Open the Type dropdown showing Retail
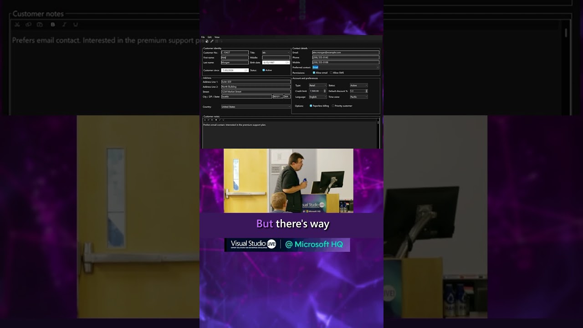583x328 pixels. [x=317, y=85]
